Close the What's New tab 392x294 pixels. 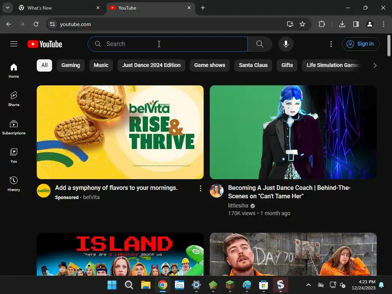point(98,8)
